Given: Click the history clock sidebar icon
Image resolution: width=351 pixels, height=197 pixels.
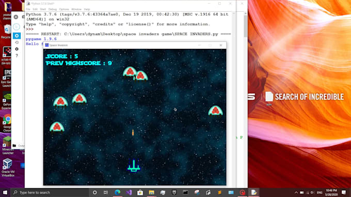Looking at the screenshot, I should point(17,42).
